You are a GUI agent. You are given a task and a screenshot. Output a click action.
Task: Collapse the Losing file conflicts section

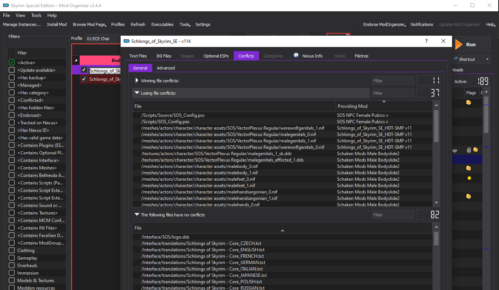click(137, 93)
